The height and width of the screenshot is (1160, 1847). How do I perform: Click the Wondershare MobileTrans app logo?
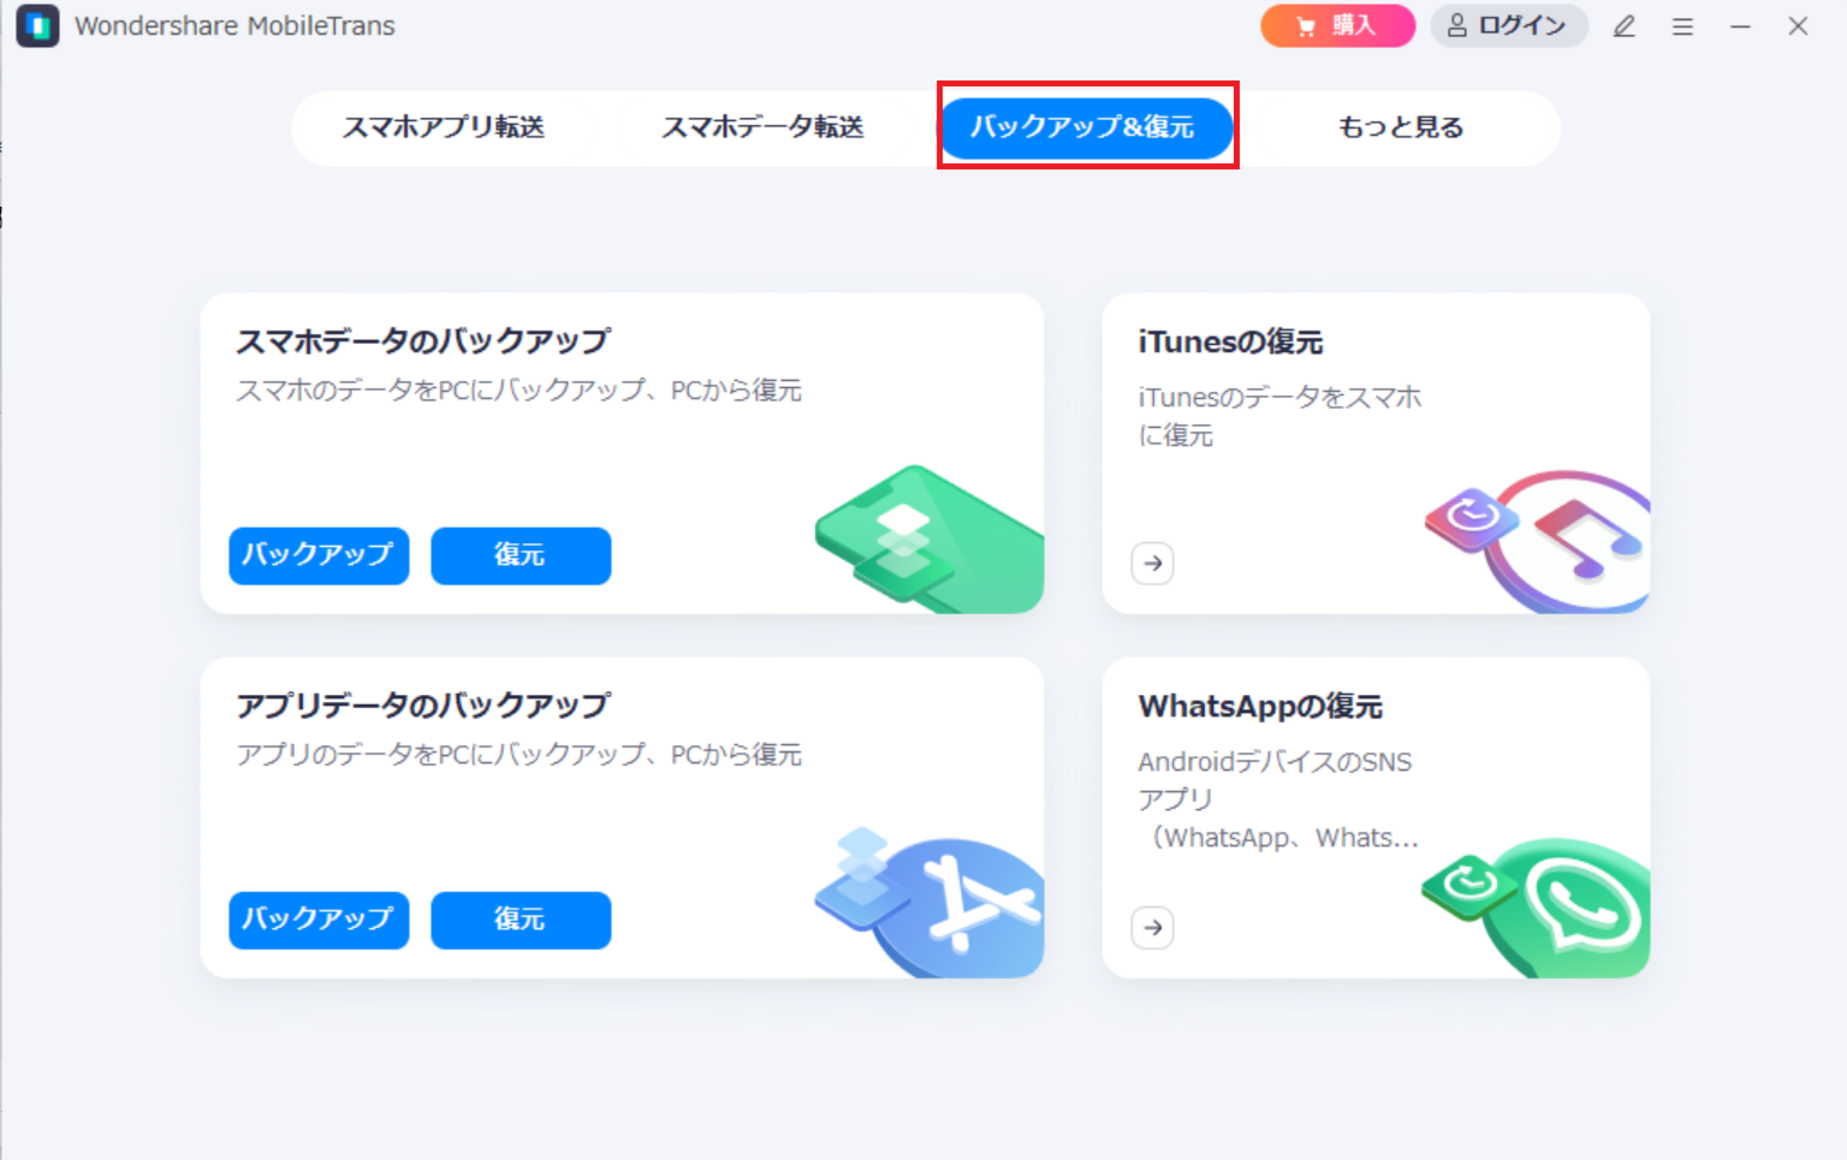point(37,26)
